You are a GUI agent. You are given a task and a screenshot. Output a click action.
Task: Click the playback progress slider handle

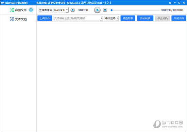pyautogui.click(x=112, y=10)
